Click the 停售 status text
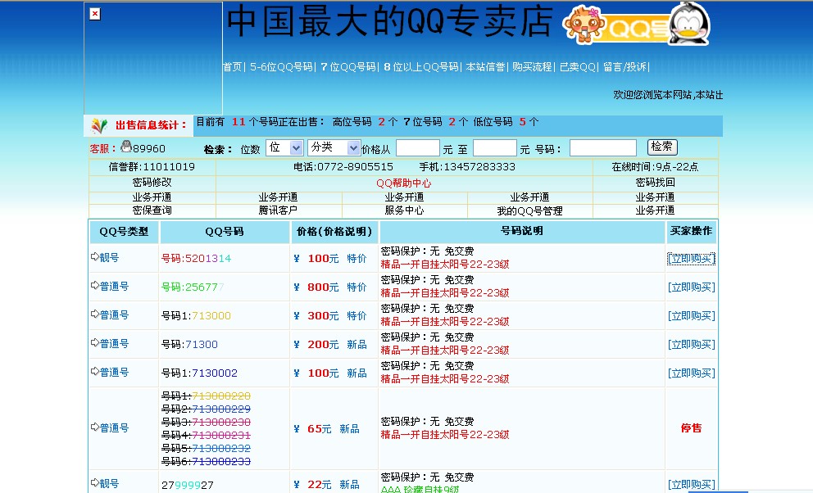 [x=691, y=427]
